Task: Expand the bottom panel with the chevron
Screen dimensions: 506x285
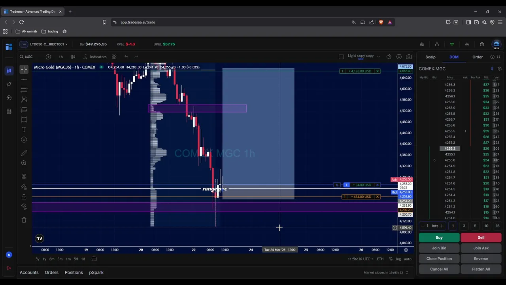Action: pos(407,272)
